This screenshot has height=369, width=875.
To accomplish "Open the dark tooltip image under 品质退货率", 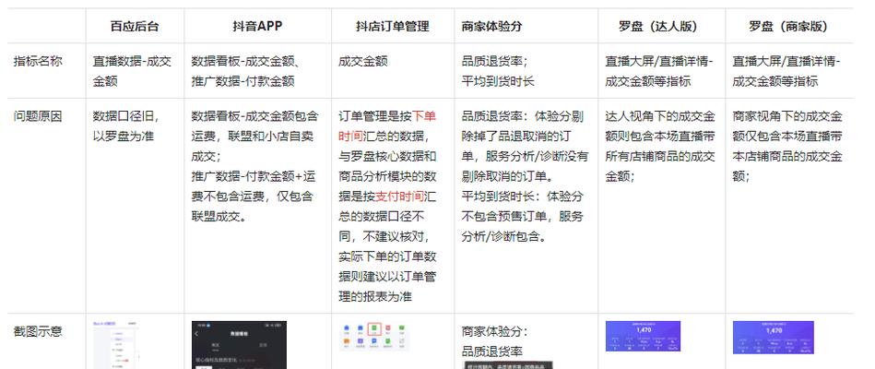I will [x=508, y=365].
